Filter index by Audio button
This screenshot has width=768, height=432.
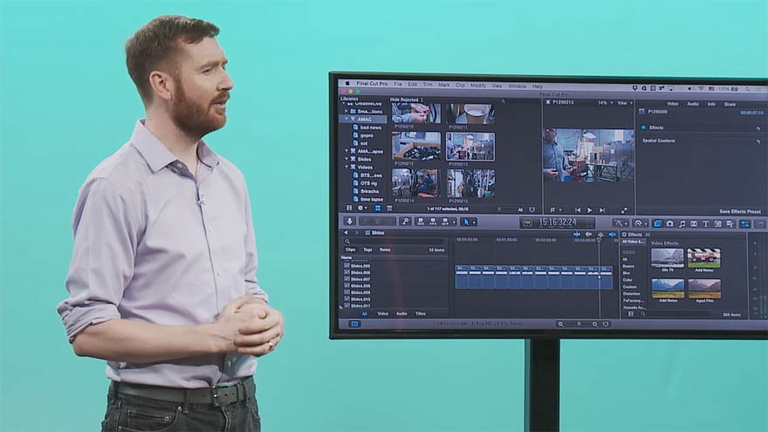point(401,313)
